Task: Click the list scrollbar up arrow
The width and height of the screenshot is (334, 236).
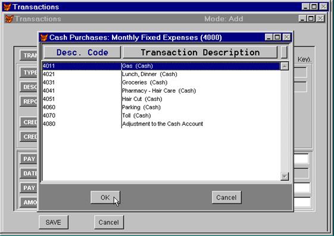Action: tap(285, 66)
